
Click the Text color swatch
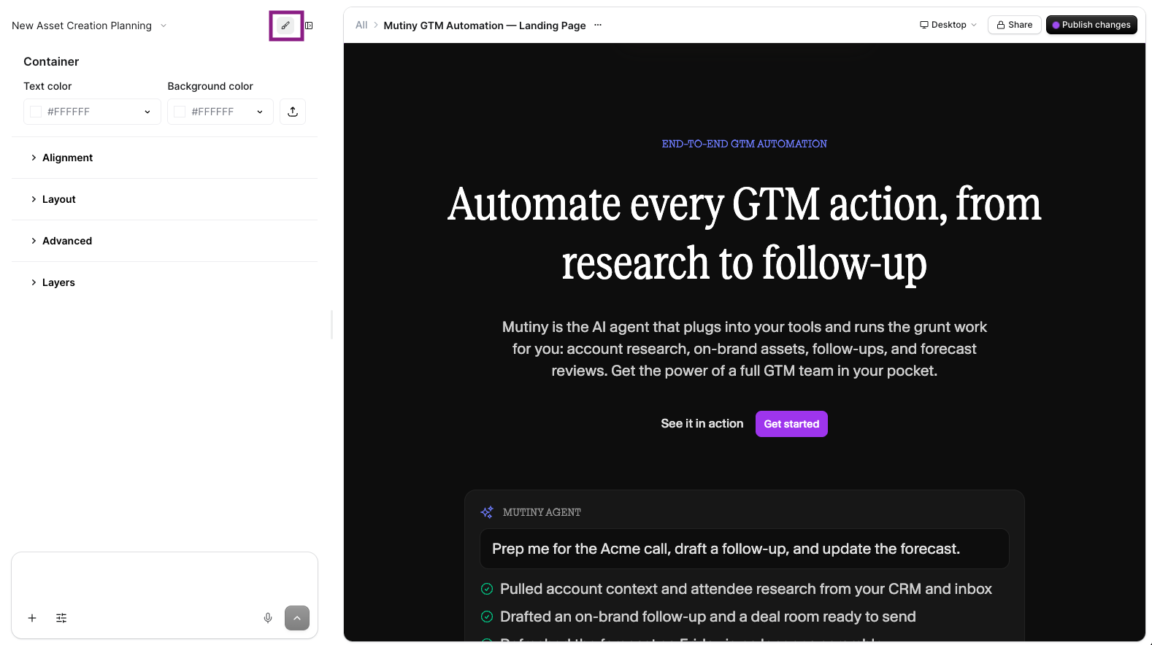click(x=36, y=112)
